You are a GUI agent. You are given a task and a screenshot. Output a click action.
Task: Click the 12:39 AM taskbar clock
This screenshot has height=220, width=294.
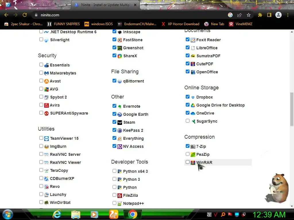[x=269, y=215]
